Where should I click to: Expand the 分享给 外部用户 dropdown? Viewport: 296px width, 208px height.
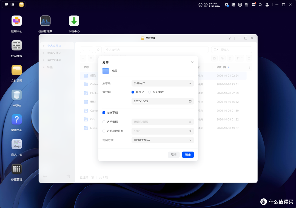(x=163, y=83)
